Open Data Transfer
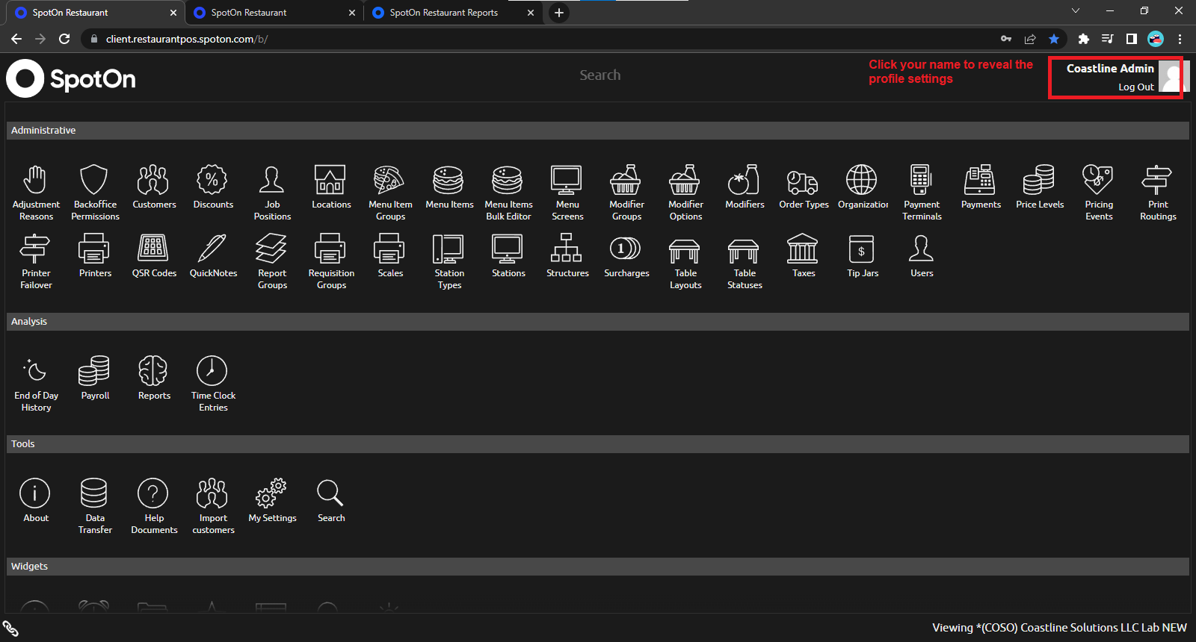The width and height of the screenshot is (1196, 642). point(95,506)
